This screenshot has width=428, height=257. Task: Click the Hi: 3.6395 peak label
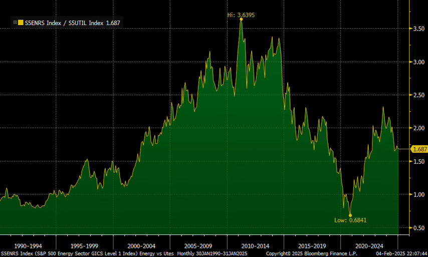(241, 15)
